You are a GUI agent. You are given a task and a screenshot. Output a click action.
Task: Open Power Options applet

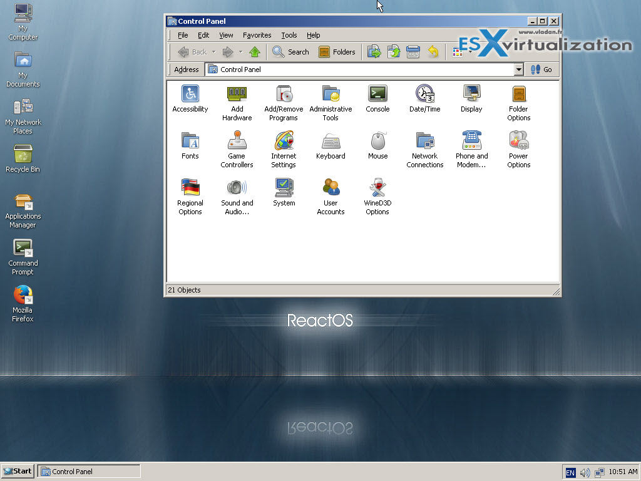(x=518, y=150)
